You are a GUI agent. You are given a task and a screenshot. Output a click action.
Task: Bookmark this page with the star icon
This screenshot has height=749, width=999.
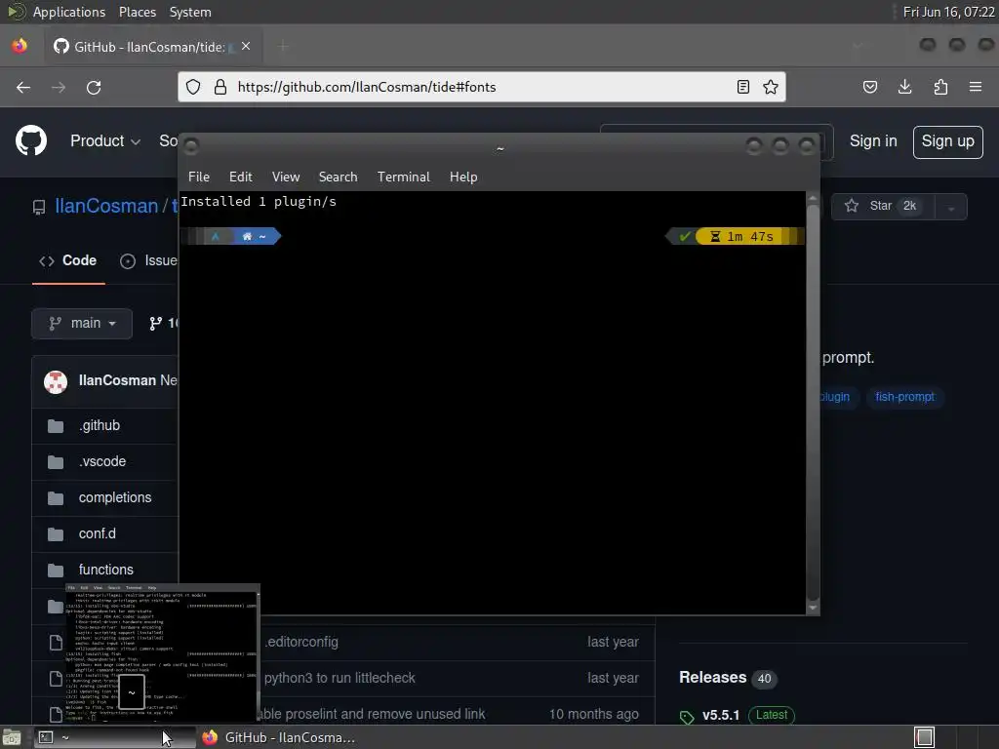point(771,87)
